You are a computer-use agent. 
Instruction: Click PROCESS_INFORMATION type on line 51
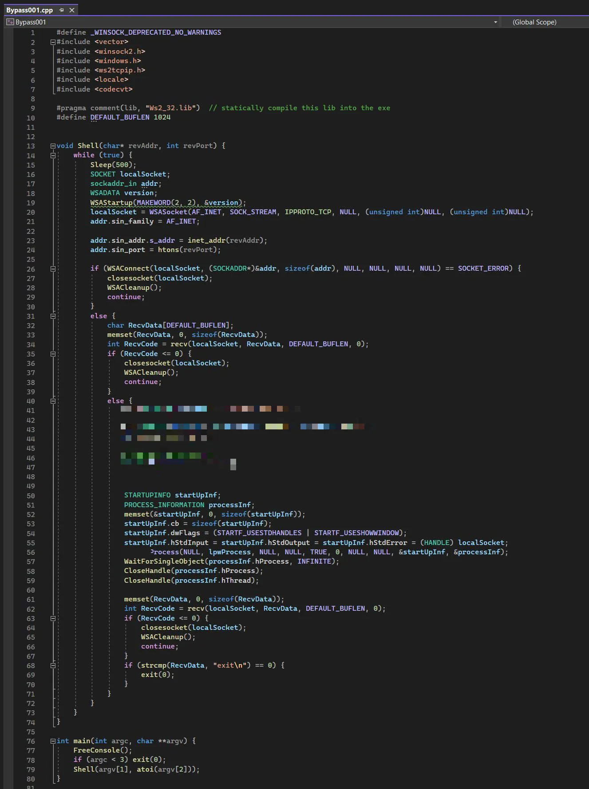pos(164,505)
